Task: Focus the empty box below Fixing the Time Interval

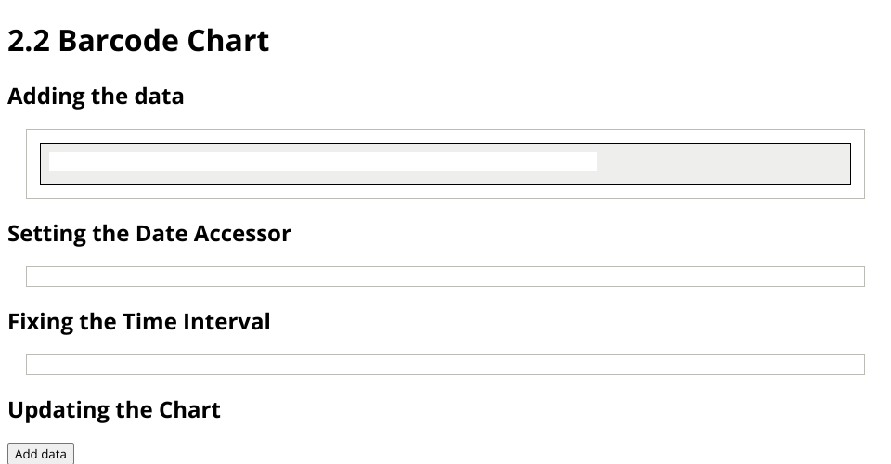Action: pyautogui.click(x=445, y=365)
